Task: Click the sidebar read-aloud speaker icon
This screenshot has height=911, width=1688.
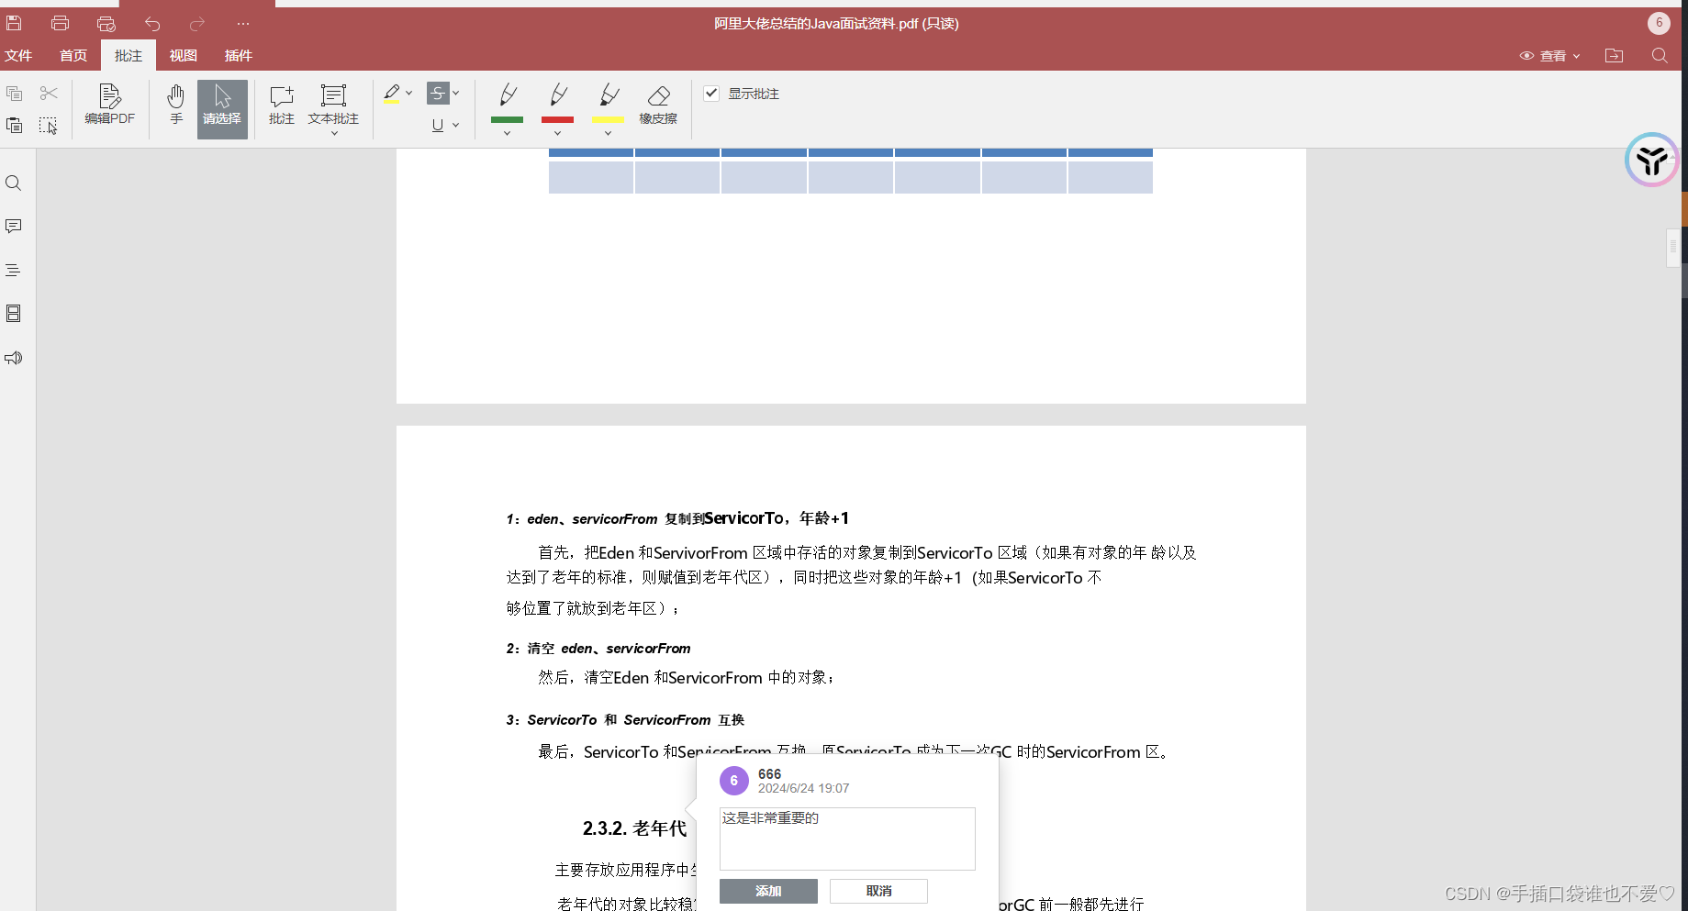Action: tap(14, 358)
